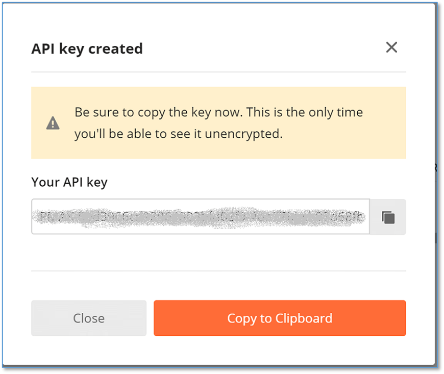The image size is (444, 374).
Task: Click the gray Close button
Action: click(89, 318)
